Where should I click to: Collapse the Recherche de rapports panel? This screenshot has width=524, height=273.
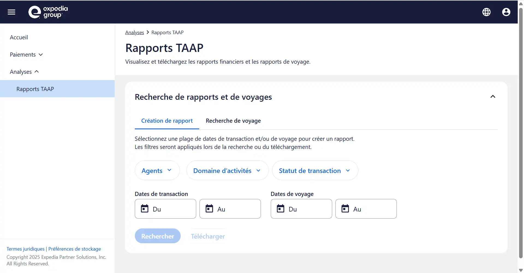pyautogui.click(x=493, y=97)
